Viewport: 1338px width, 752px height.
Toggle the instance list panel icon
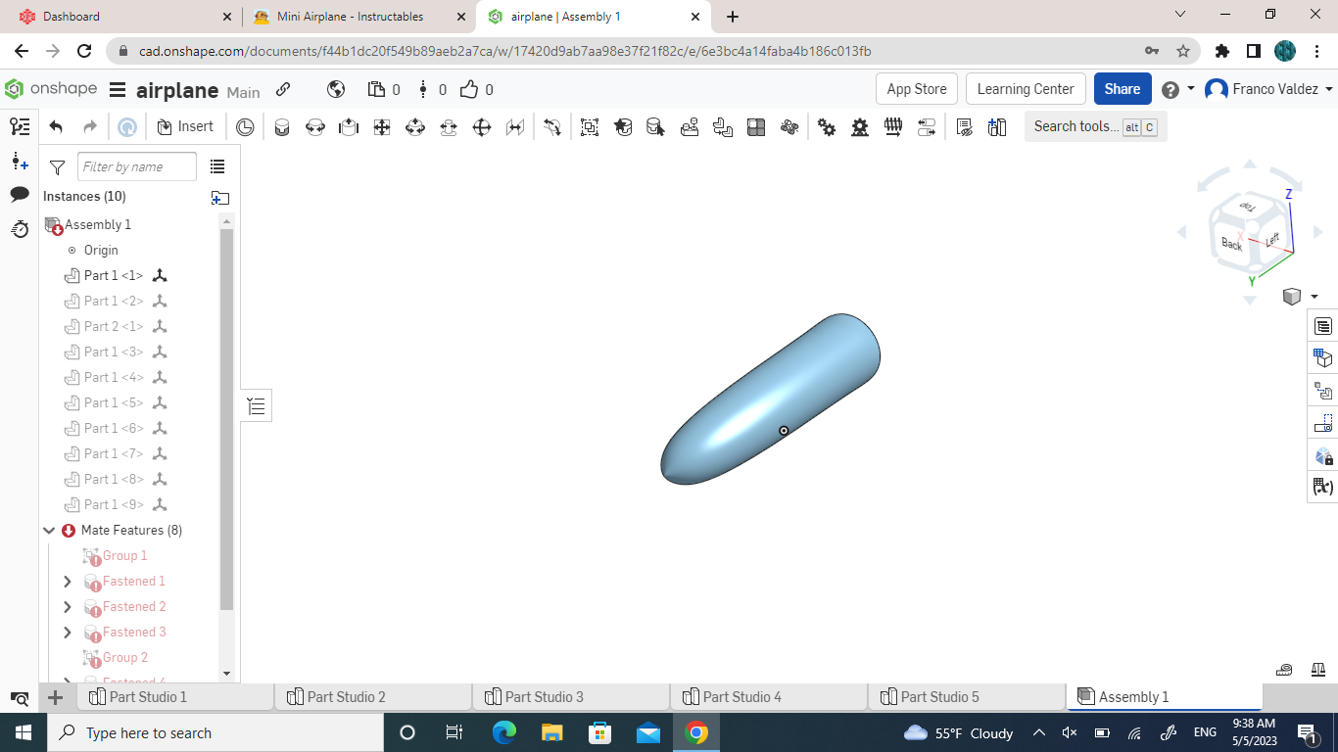[x=20, y=126]
